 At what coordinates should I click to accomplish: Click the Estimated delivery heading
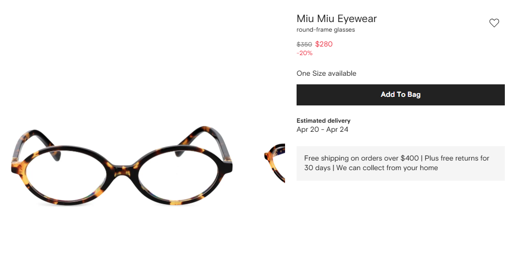click(x=323, y=121)
